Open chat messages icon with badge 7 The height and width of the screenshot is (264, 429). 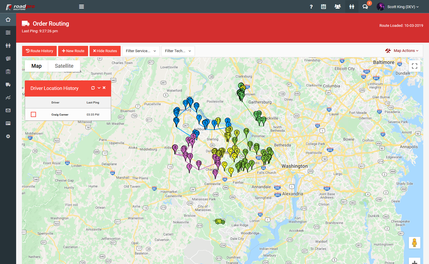[x=365, y=7]
